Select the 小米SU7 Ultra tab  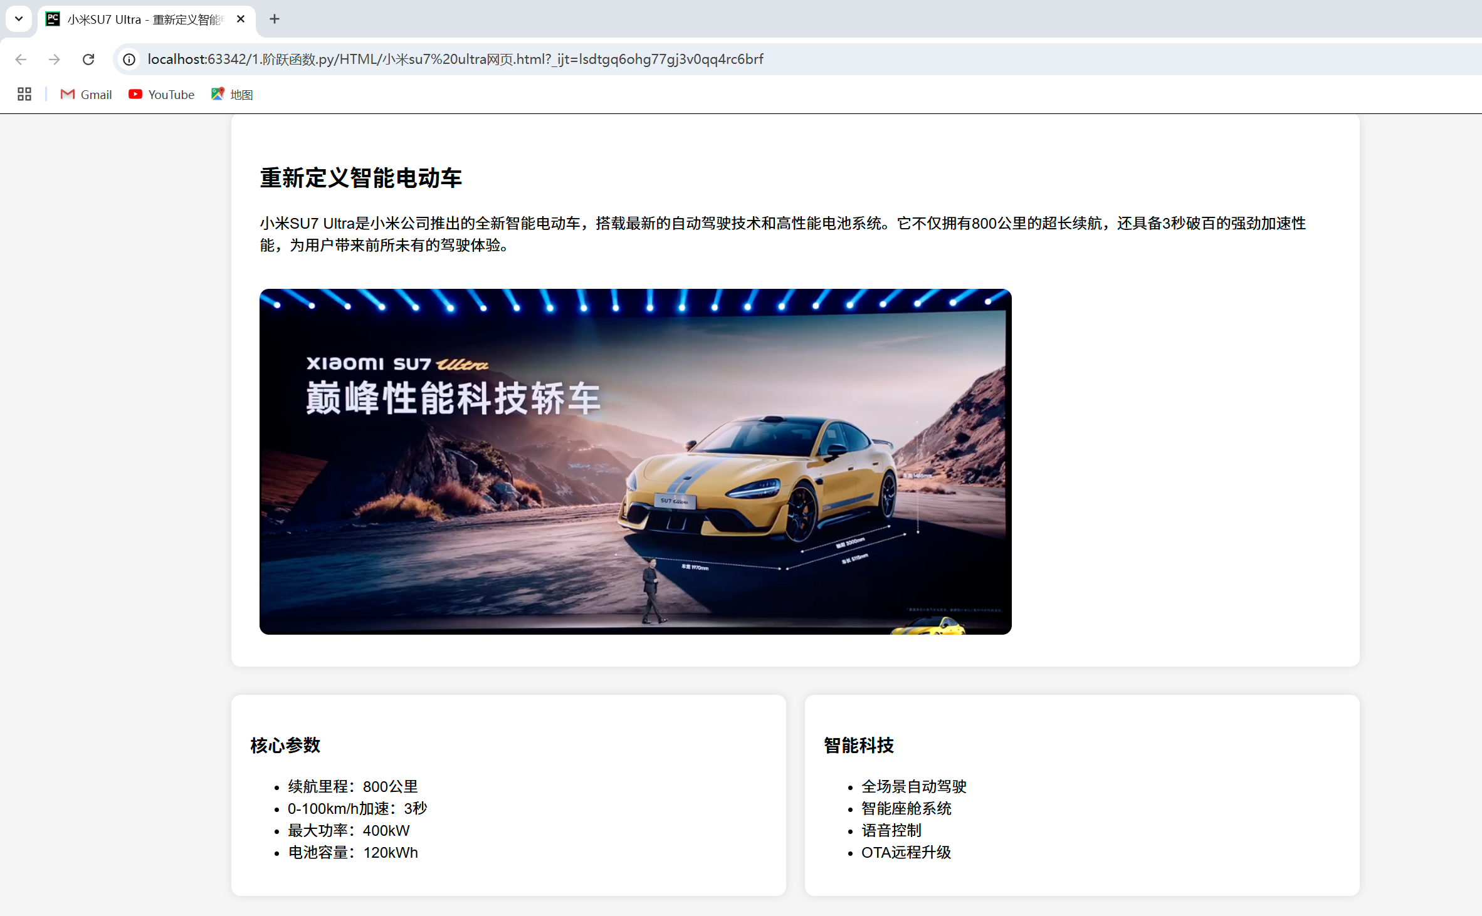pyautogui.click(x=144, y=19)
